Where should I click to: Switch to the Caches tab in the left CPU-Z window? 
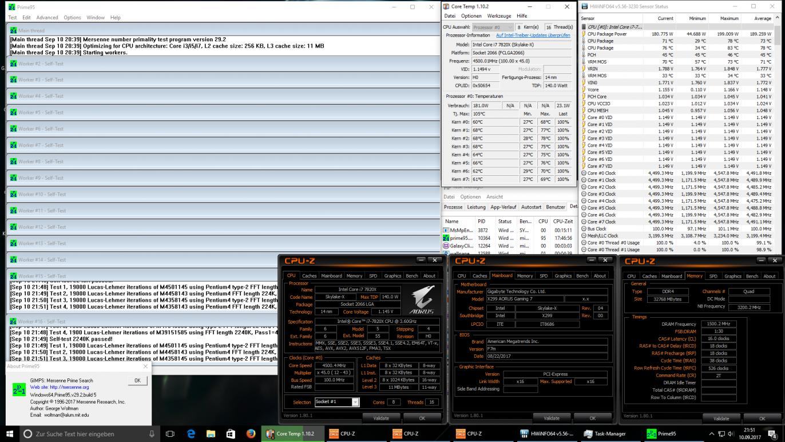[309, 276]
